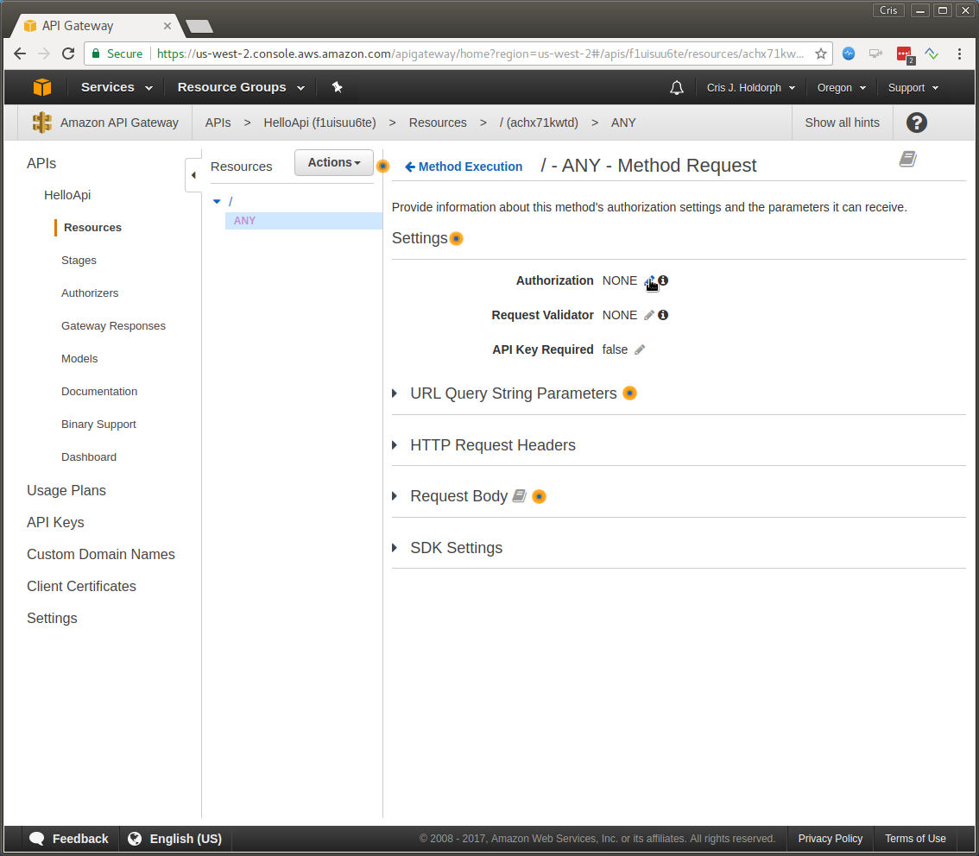Expand HTTP Request Headers section
This screenshot has width=979, height=856.
click(395, 445)
